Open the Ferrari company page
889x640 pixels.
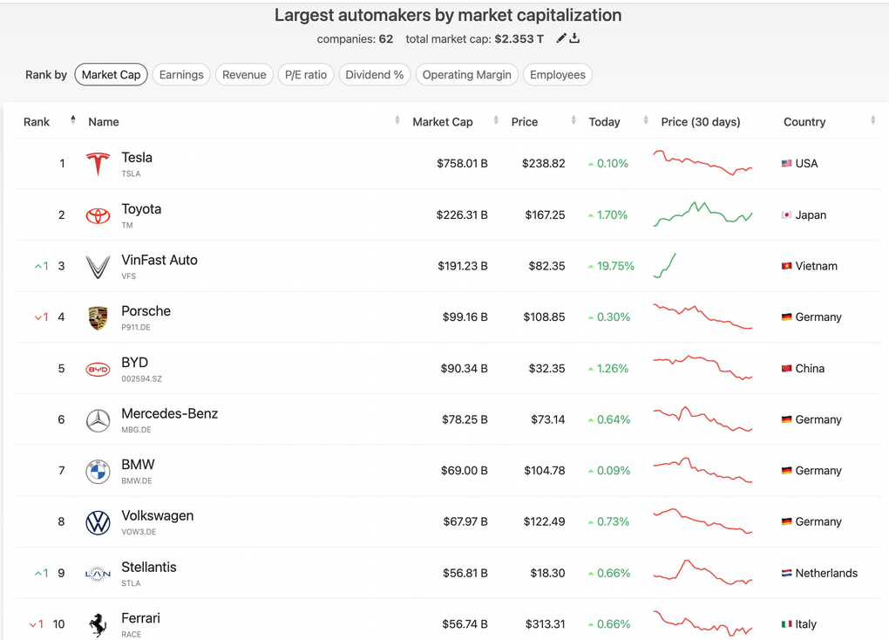click(140, 618)
